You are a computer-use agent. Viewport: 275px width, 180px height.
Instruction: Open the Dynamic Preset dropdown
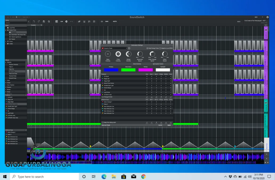click(114, 48)
